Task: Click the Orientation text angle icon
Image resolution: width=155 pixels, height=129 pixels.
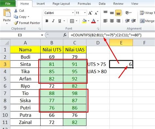Action: coord(127,13)
